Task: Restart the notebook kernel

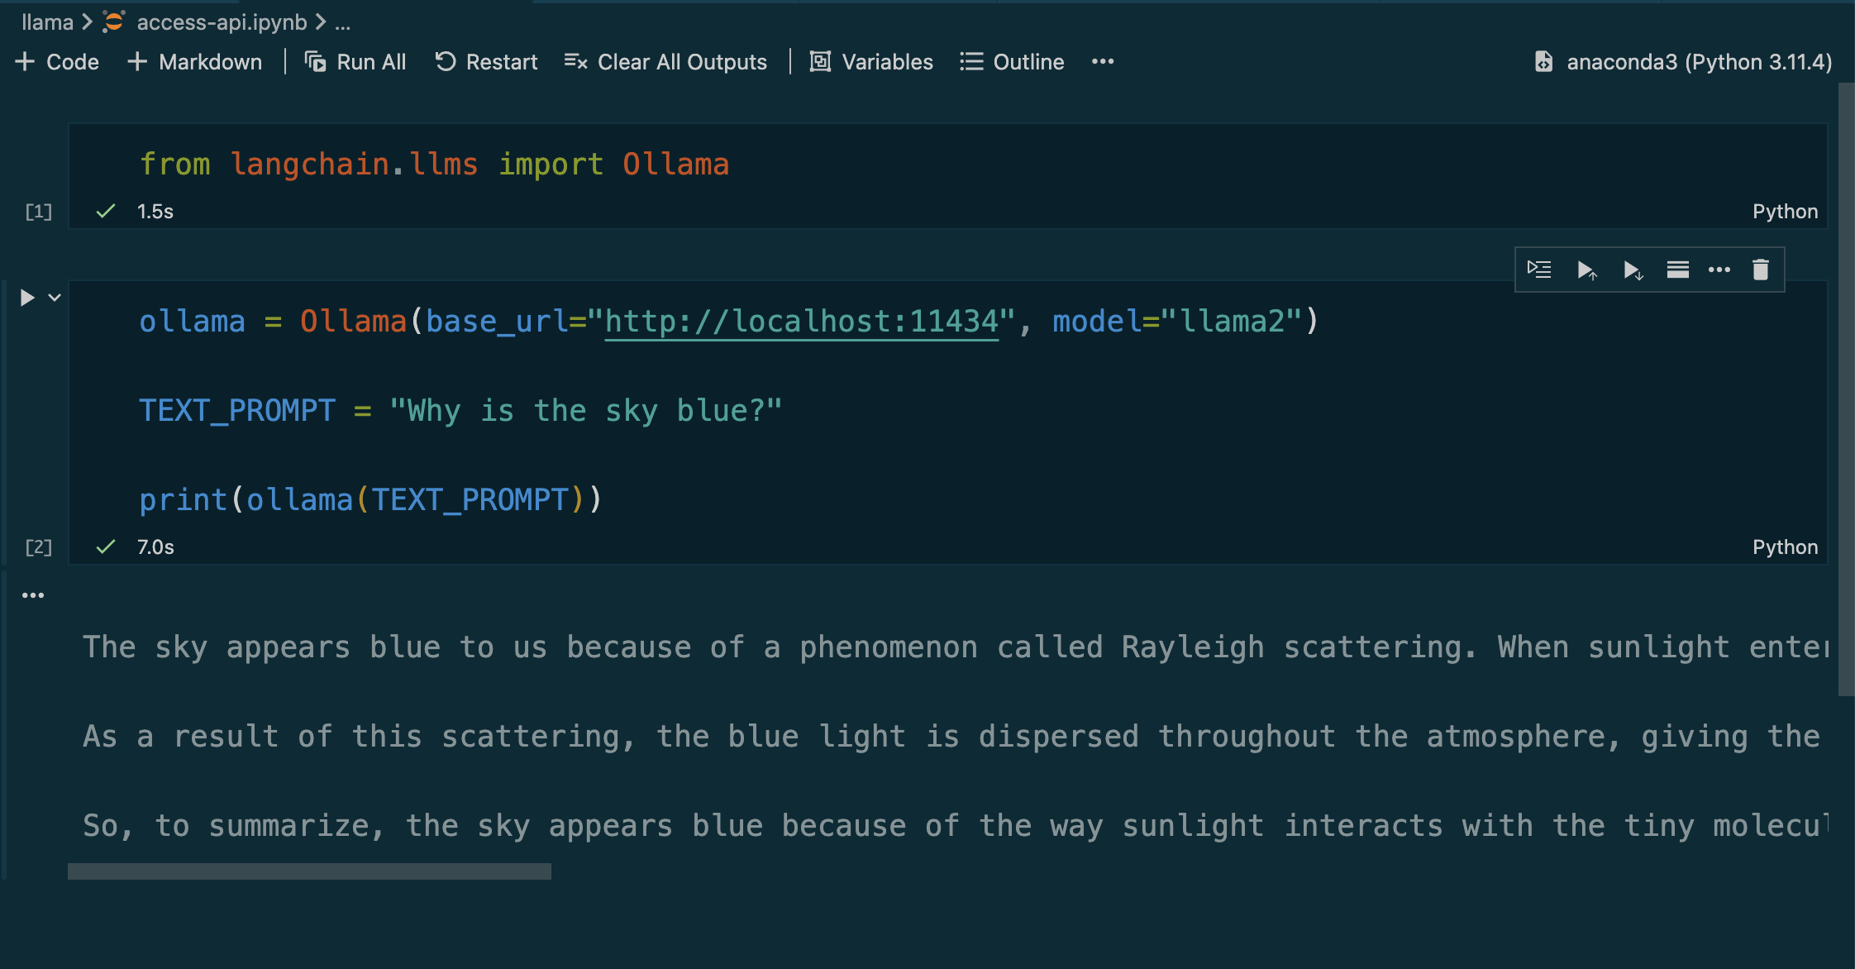Action: (486, 62)
